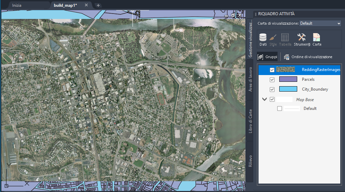Viewport: 345px width, 192px height.
Task: Click the Stile paintbrush icon
Action: pos(273,40)
